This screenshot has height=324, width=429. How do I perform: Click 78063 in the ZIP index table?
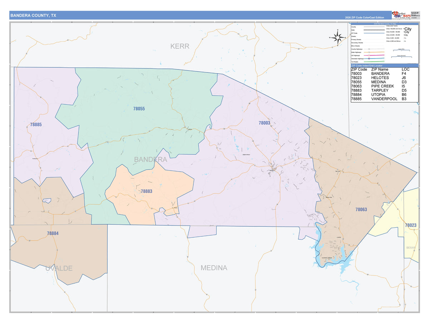point(356,86)
